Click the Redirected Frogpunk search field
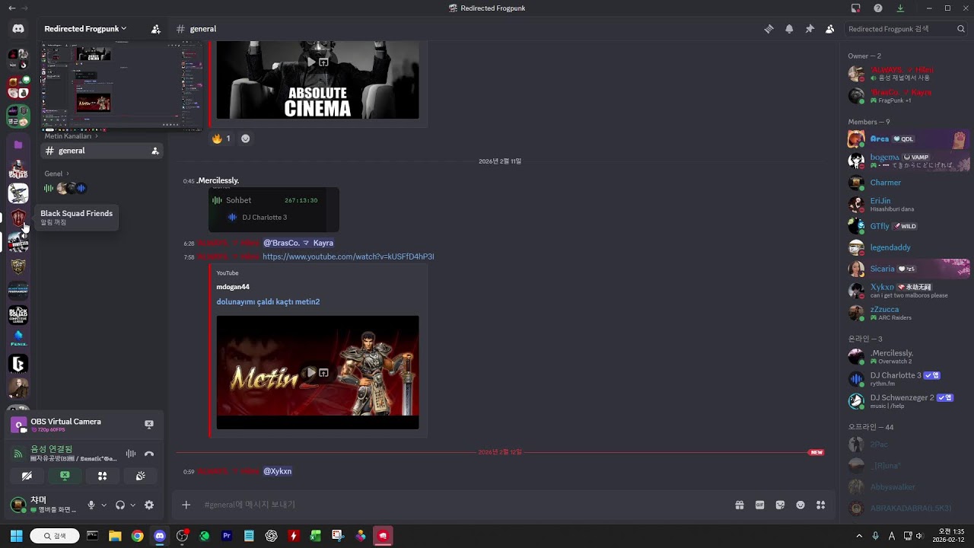974x548 pixels. point(906,29)
